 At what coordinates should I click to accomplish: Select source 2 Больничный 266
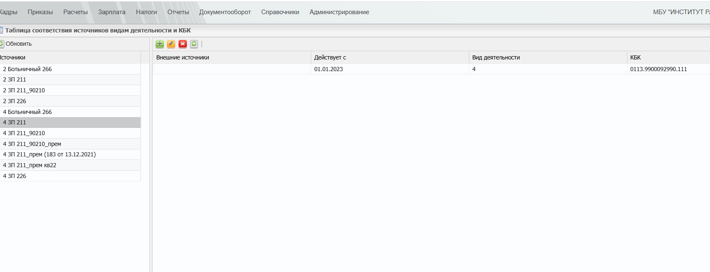coord(70,69)
